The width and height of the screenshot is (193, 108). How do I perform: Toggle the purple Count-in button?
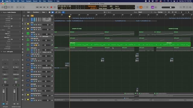(153, 7)
